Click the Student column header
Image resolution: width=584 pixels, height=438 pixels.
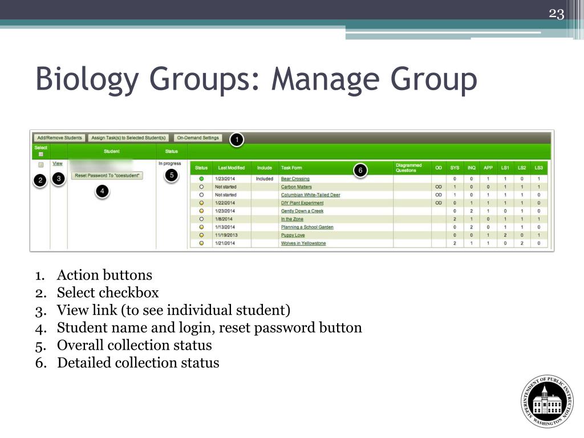click(112, 152)
